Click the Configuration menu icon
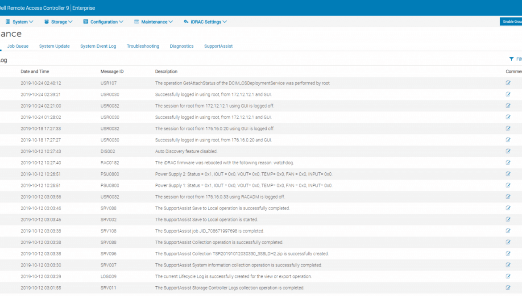 point(86,21)
